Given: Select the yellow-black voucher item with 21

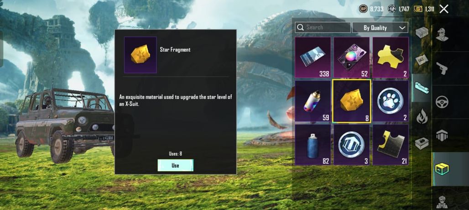Looking at the screenshot, I should 391,145.
